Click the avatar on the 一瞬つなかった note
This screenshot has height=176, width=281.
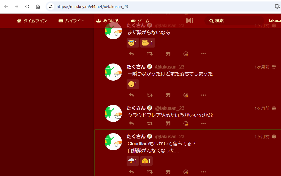coord(113,72)
